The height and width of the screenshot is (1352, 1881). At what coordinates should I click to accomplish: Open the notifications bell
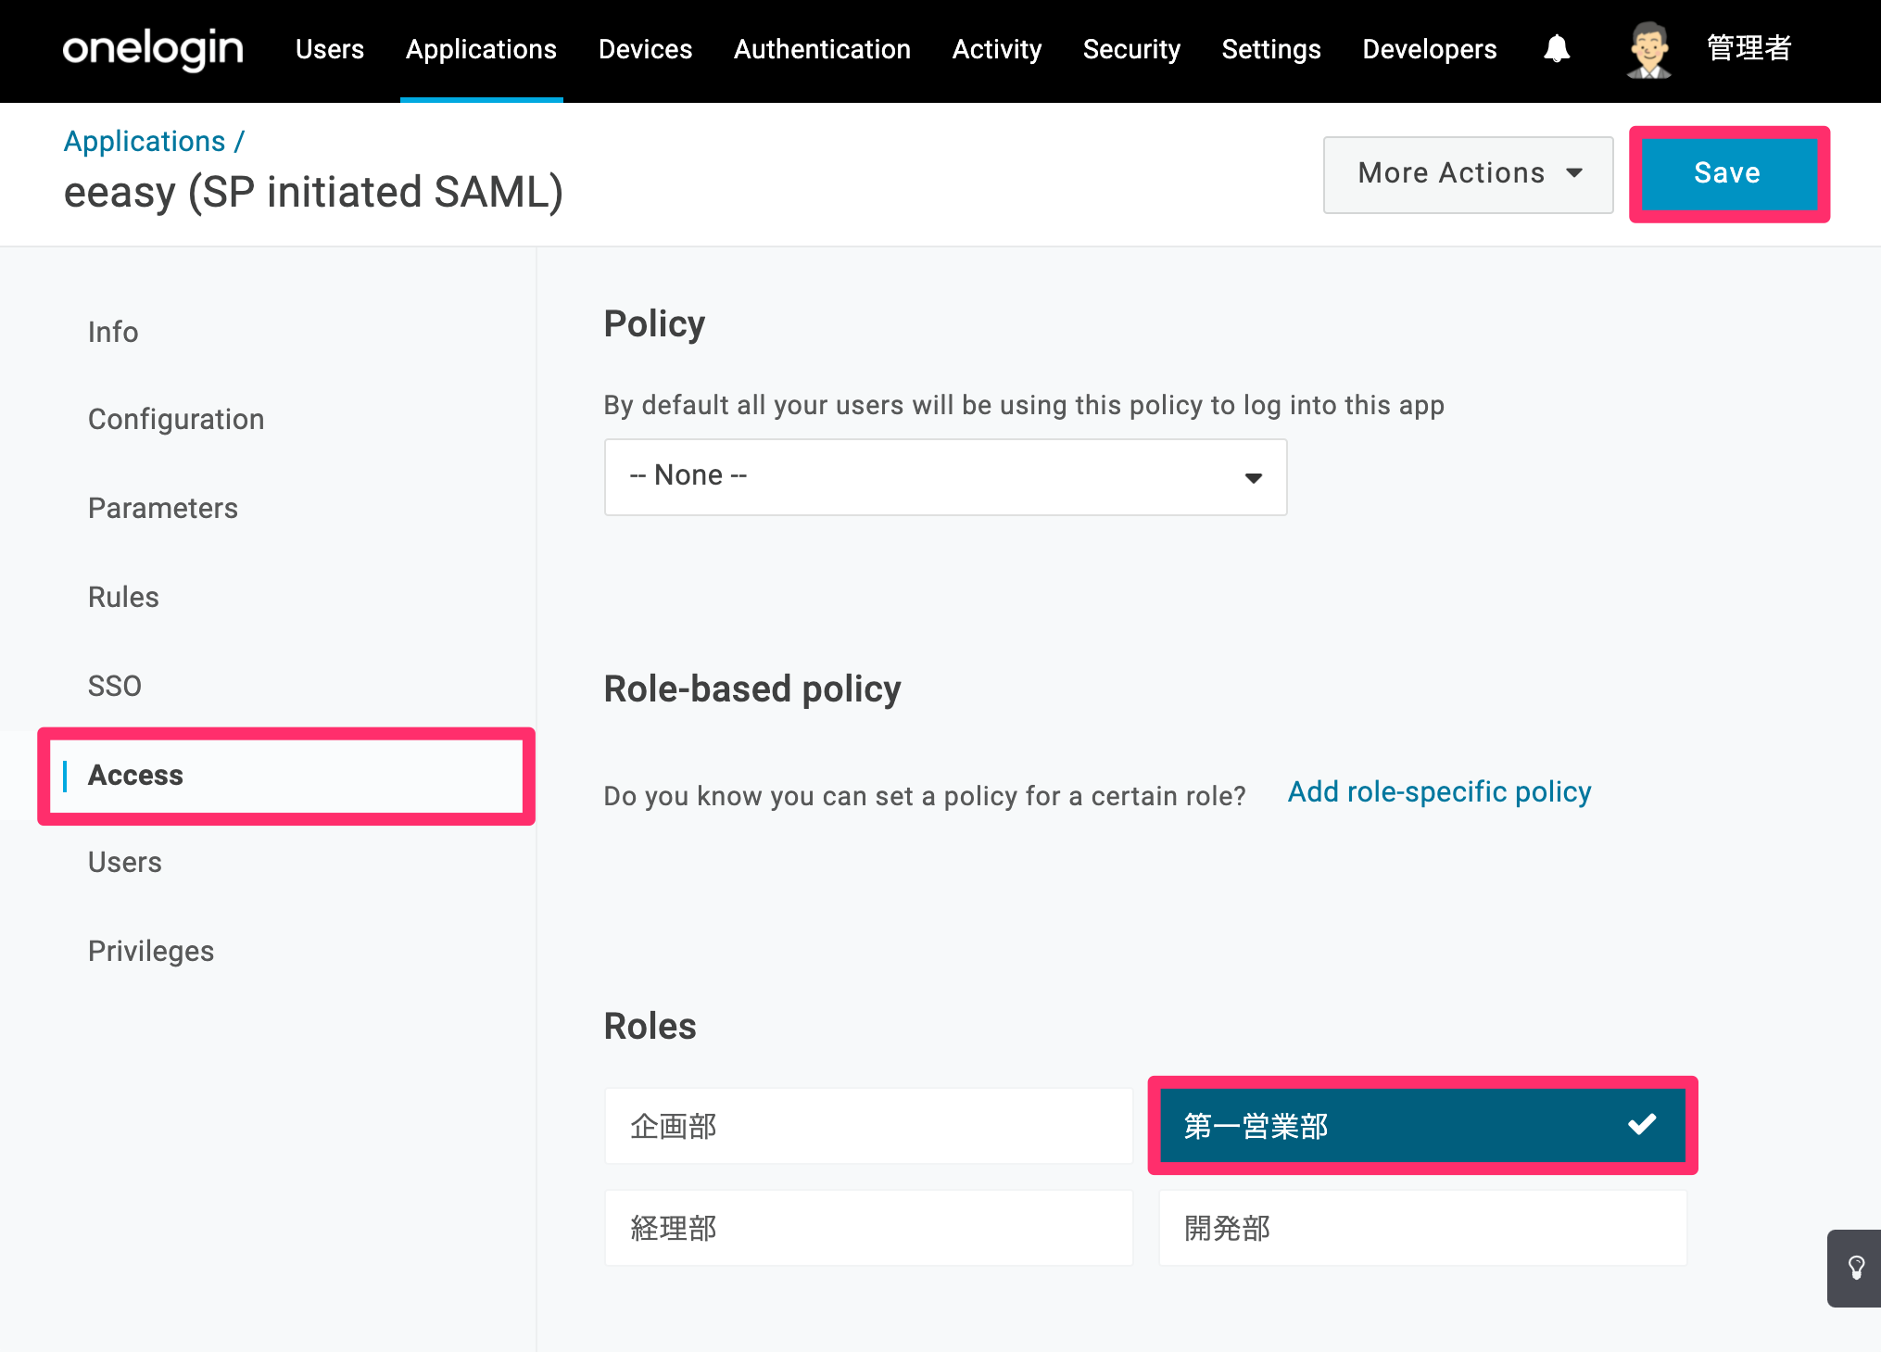(1557, 48)
